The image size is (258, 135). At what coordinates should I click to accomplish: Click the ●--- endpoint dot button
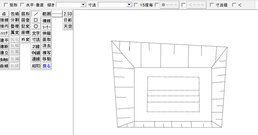[x=170, y=5]
